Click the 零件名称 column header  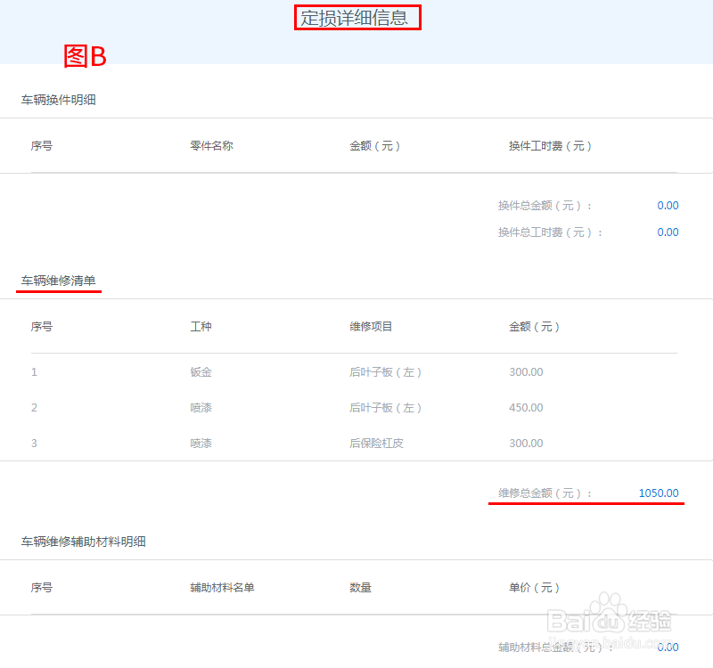click(211, 146)
